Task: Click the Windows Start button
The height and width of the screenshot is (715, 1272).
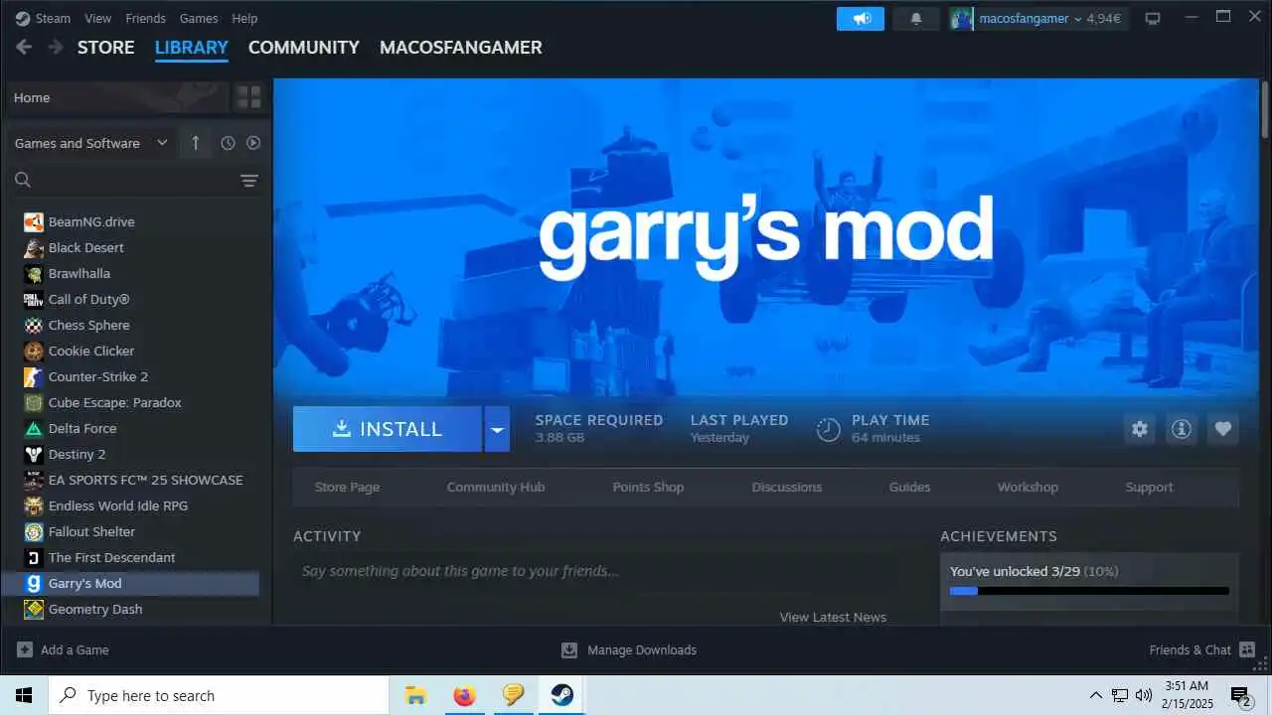Action: click(x=24, y=695)
